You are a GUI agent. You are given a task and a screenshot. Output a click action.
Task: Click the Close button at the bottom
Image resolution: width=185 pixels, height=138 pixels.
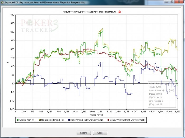[100, 133]
